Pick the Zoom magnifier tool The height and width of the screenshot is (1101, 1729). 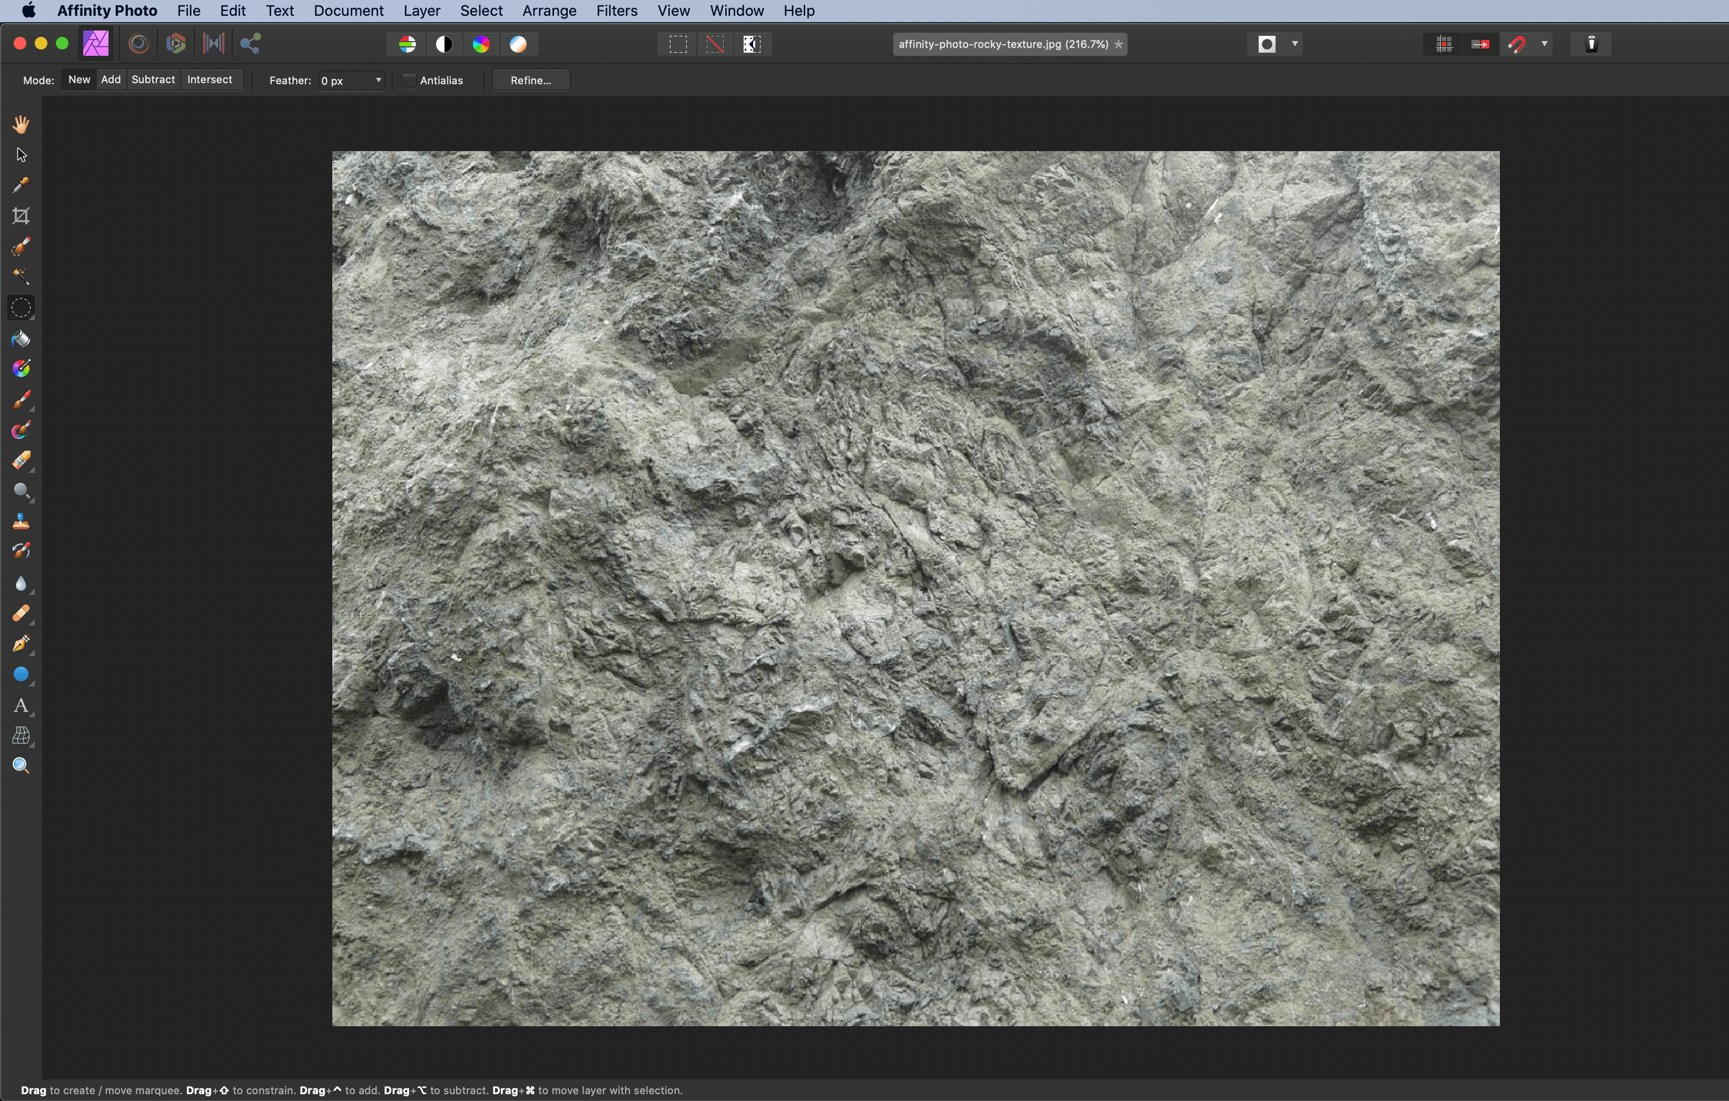(21, 766)
